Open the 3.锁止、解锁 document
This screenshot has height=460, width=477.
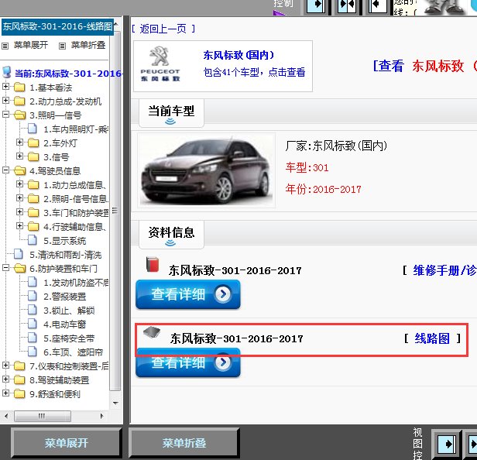click(x=69, y=311)
